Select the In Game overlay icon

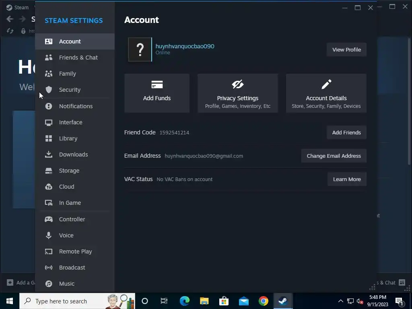(x=49, y=203)
